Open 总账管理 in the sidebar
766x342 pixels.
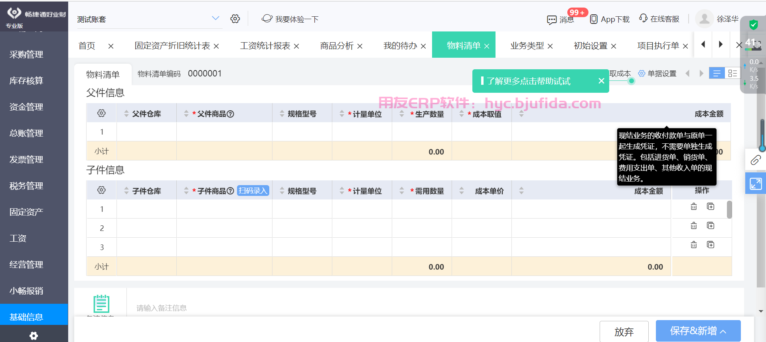click(26, 133)
